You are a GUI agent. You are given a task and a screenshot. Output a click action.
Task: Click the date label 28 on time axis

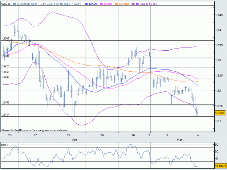69,135
